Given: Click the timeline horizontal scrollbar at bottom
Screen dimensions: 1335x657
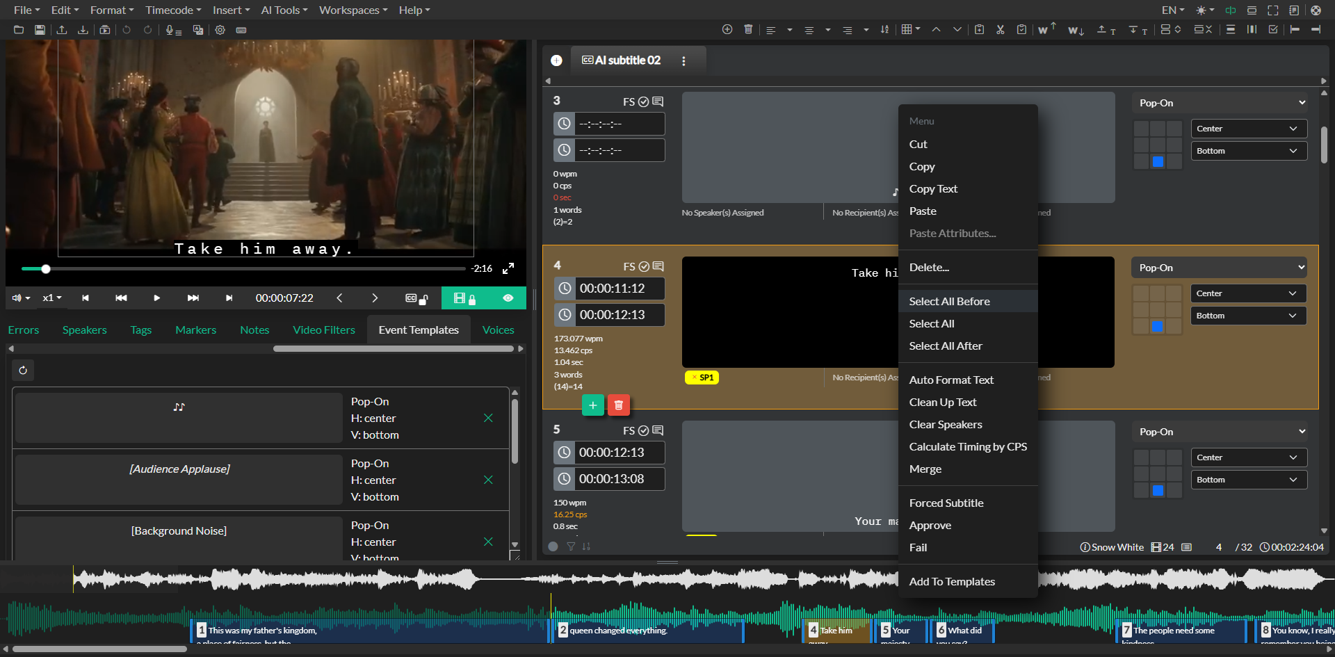Looking at the screenshot, I should coord(100,649).
